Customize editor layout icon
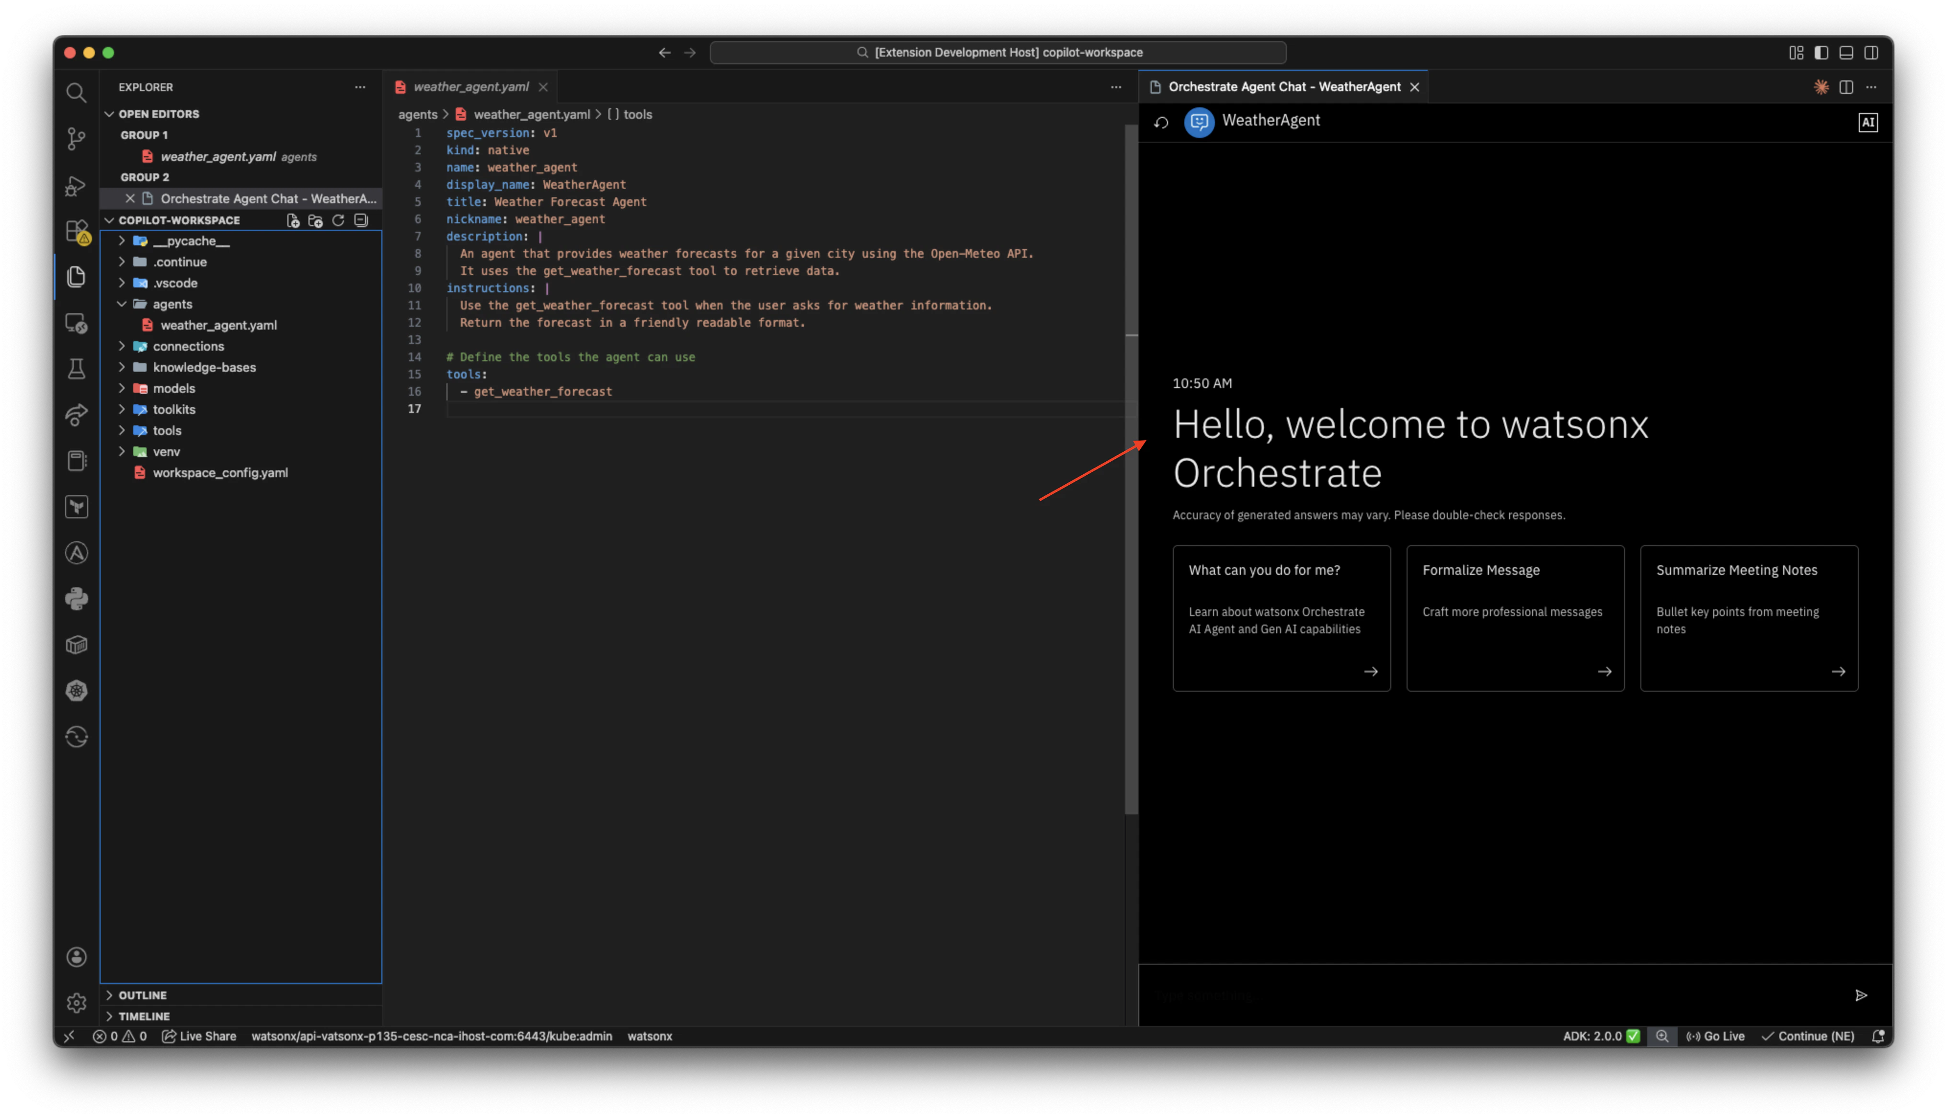 pyautogui.click(x=1796, y=52)
